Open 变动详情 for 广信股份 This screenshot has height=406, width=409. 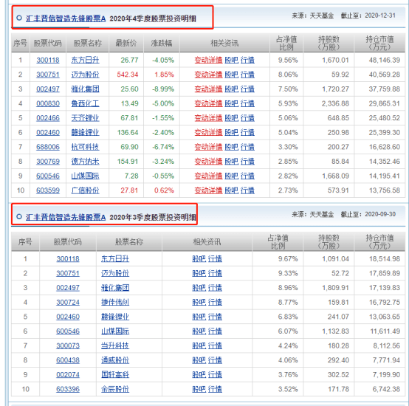[208, 190]
